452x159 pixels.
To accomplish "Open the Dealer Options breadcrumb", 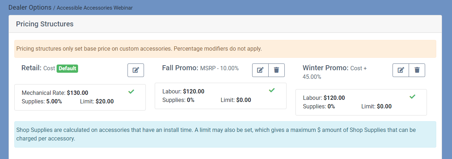I will pyautogui.click(x=30, y=7).
